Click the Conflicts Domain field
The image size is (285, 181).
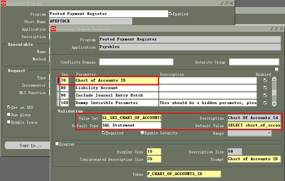(136, 62)
